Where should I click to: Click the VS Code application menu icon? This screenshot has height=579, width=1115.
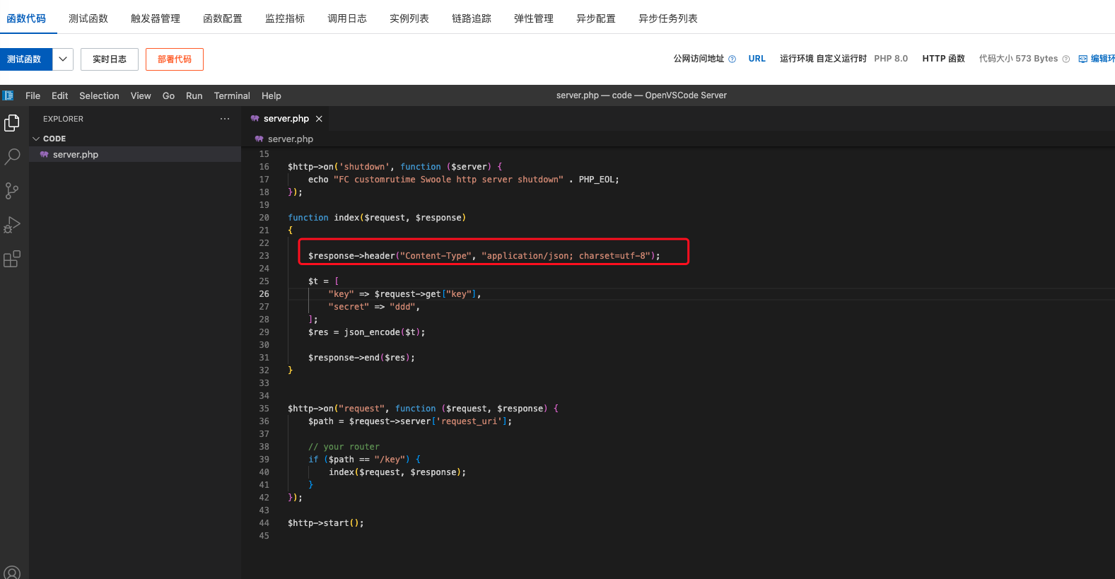click(x=8, y=95)
